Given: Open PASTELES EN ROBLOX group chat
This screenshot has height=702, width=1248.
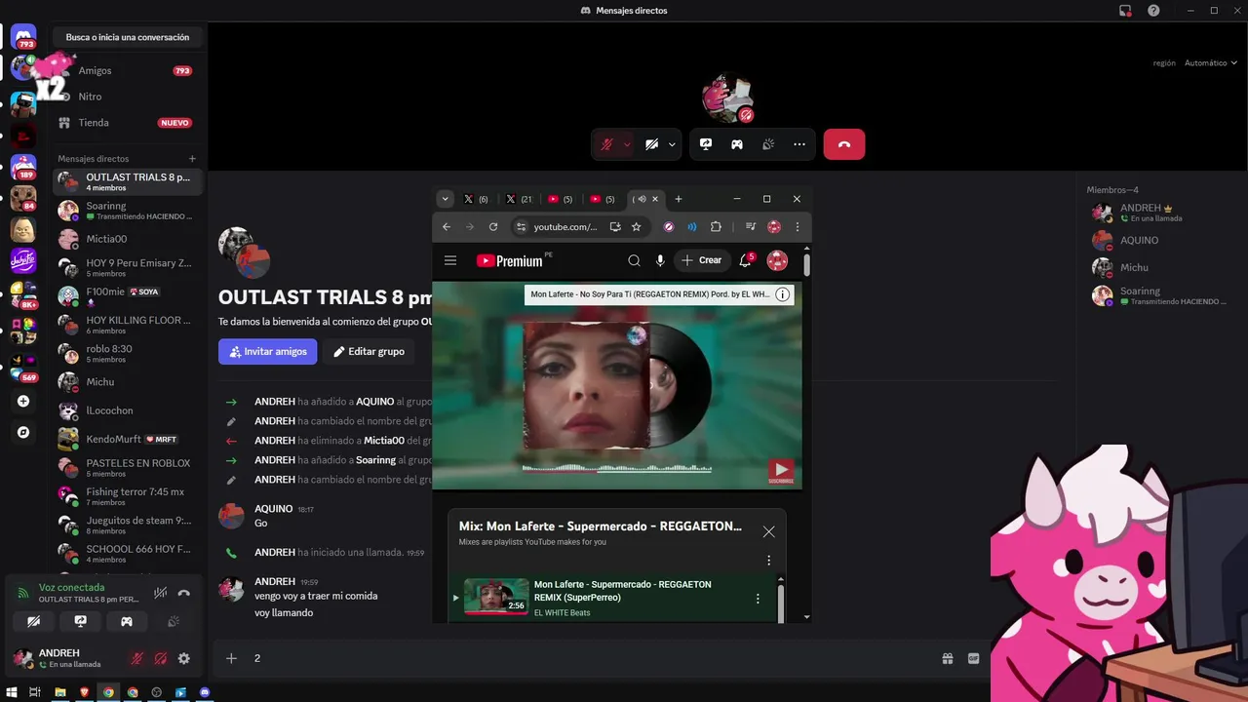Looking at the screenshot, I should [x=127, y=468].
